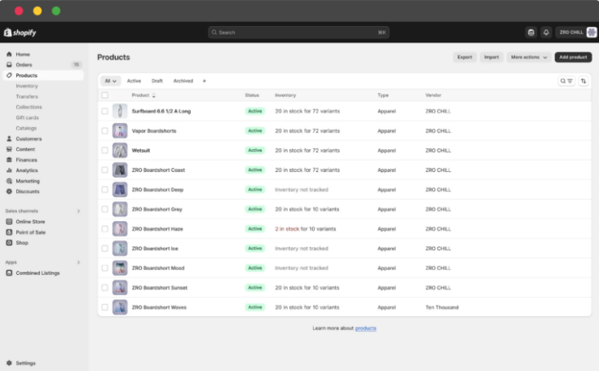599x371 pixels.
Task: Tick the select-all products checkbox
Action: 104,95
